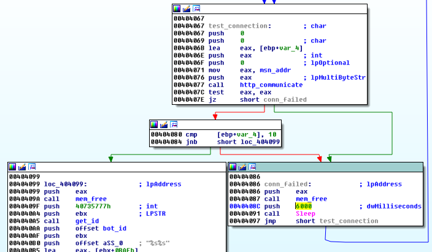
Task: Click the pencil icon on the loc_404099 node
Action: 22,167
